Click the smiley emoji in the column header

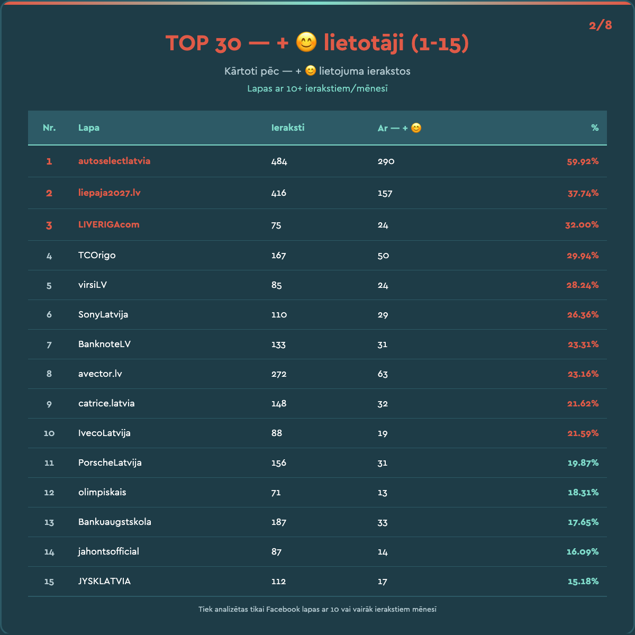(x=416, y=128)
